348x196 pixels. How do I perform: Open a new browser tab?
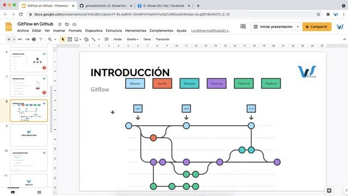(198, 6)
